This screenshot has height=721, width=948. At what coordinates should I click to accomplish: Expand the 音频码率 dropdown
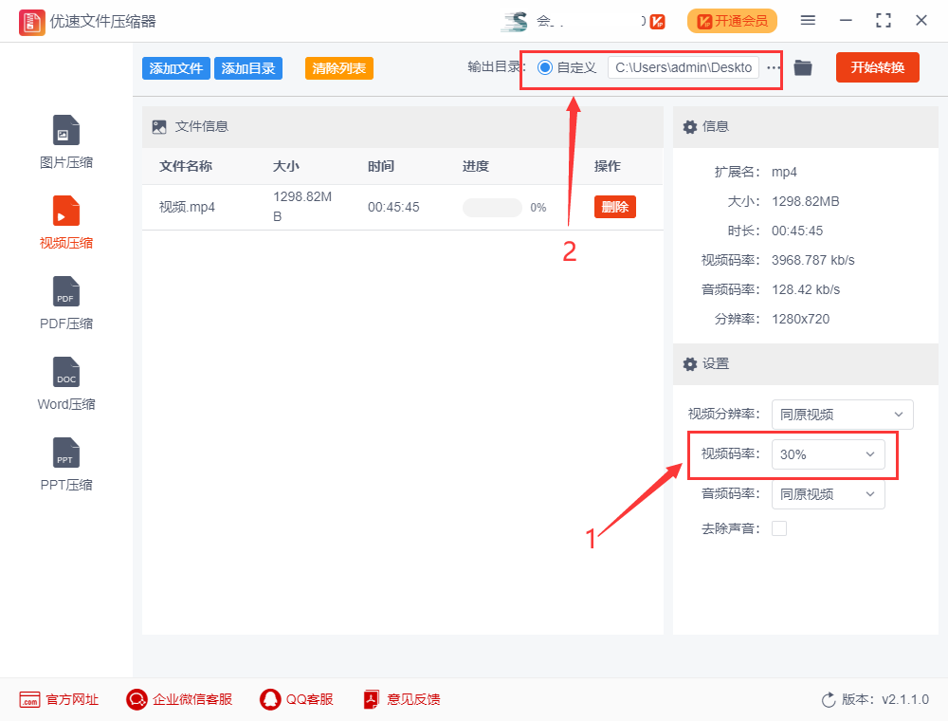click(x=829, y=494)
